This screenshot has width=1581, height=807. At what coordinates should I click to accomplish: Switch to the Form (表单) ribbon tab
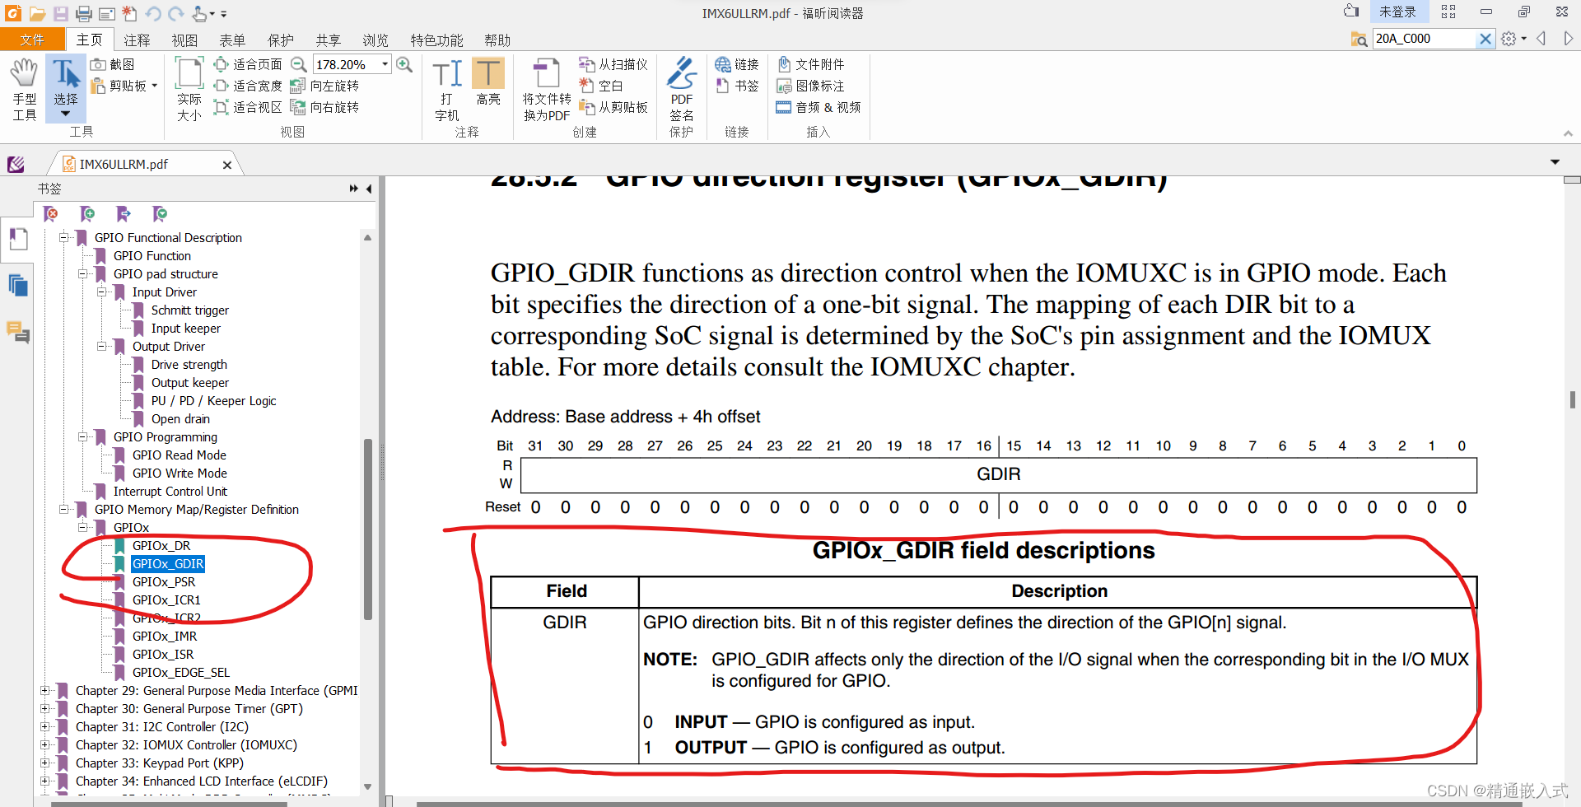[x=232, y=40]
